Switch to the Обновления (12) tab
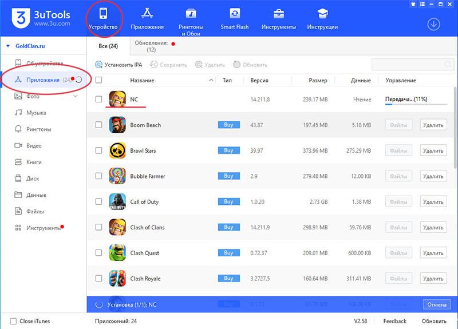This screenshot has width=458, height=329. point(151,46)
